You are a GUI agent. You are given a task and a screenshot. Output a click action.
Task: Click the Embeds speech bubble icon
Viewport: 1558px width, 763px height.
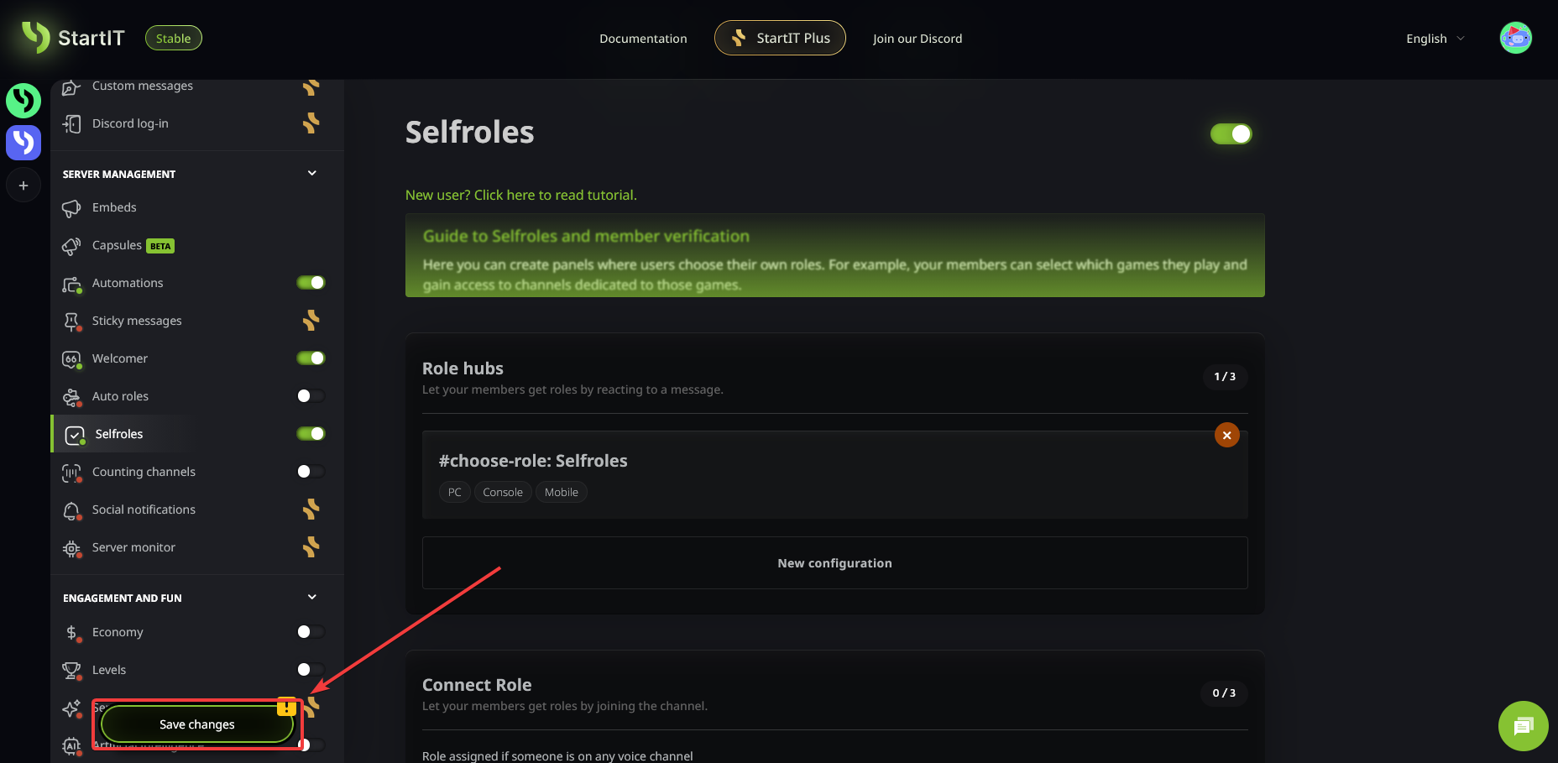click(71, 208)
